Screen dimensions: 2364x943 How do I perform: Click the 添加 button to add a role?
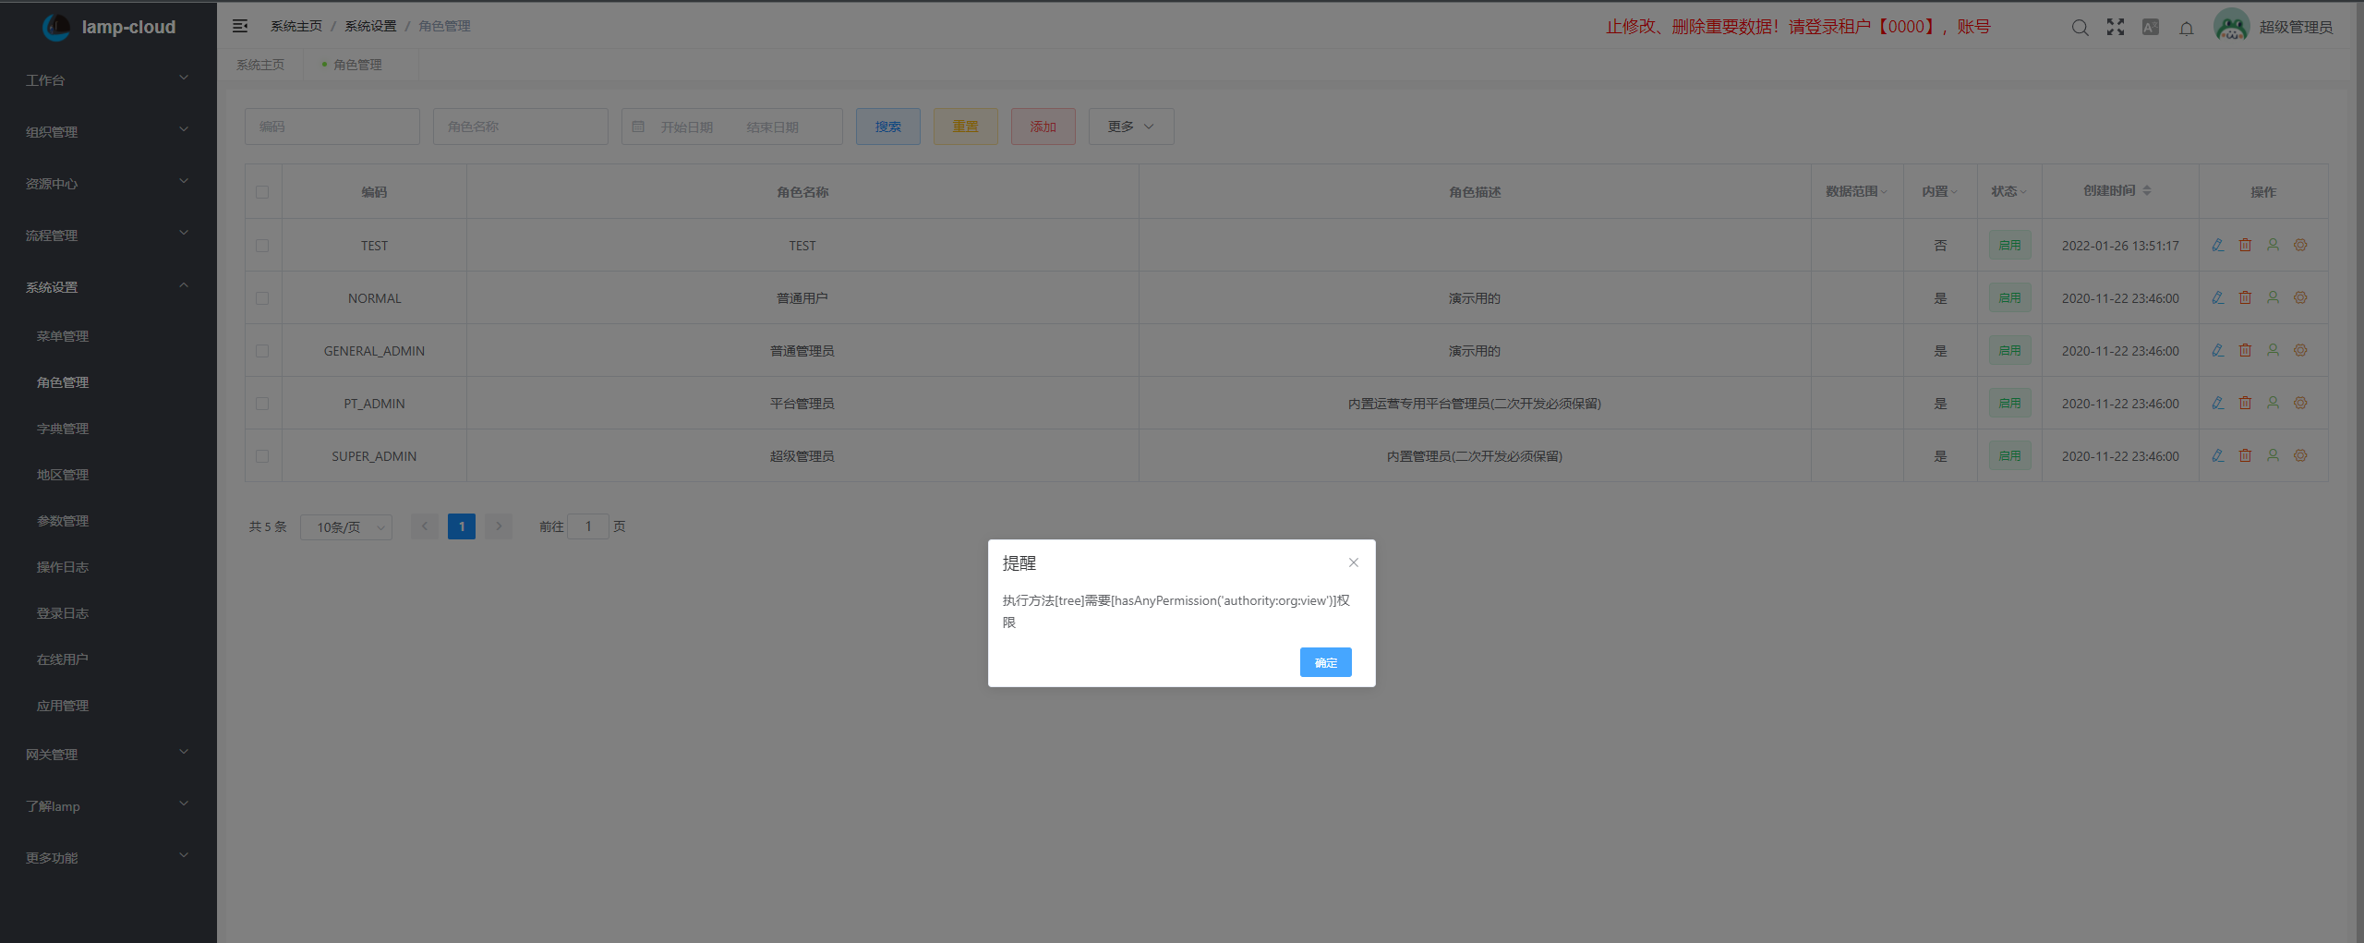pos(1043,127)
